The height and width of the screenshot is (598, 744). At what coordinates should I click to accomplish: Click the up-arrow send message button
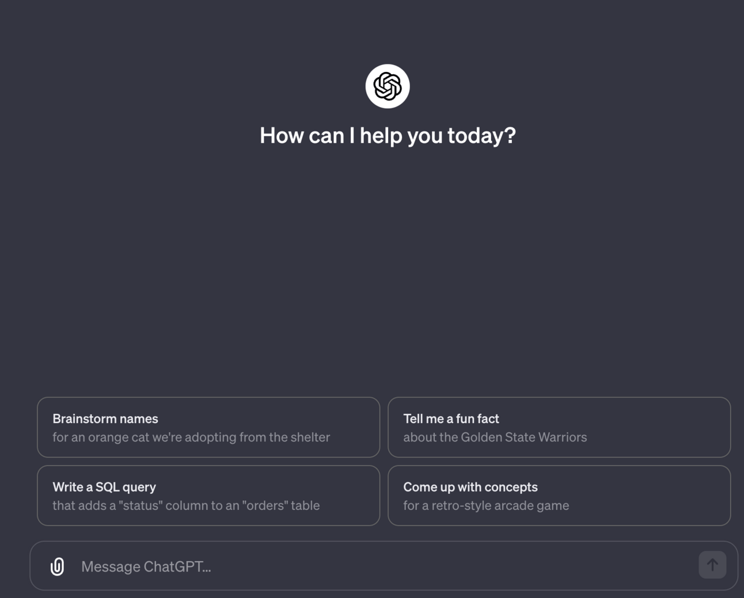tap(712, 565)
